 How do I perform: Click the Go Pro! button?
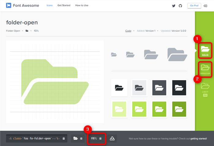(x=194, y=6)
